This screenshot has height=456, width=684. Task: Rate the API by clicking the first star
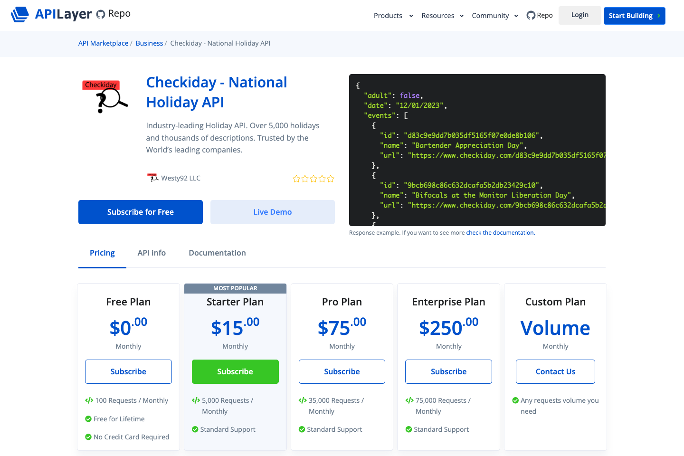tap(296, 179)
